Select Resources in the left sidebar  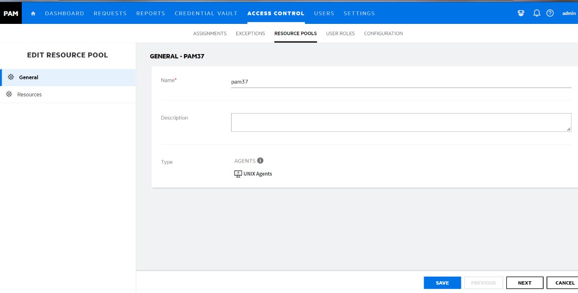tap(30, 94)
